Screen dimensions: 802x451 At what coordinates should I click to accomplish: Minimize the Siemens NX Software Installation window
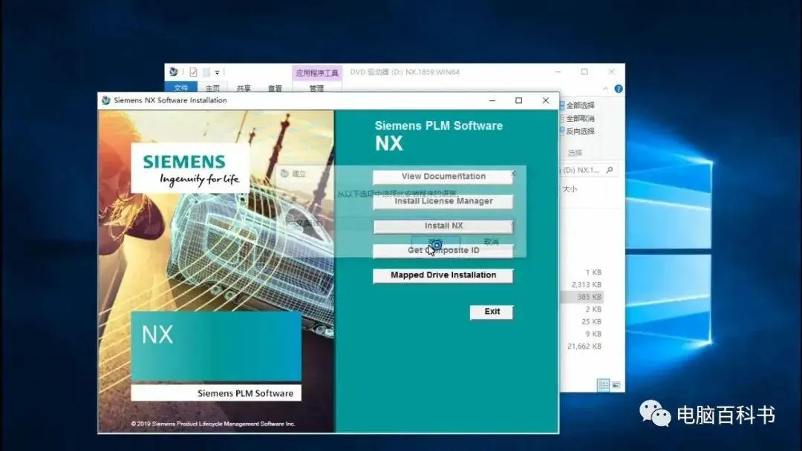tap(492, 101)
